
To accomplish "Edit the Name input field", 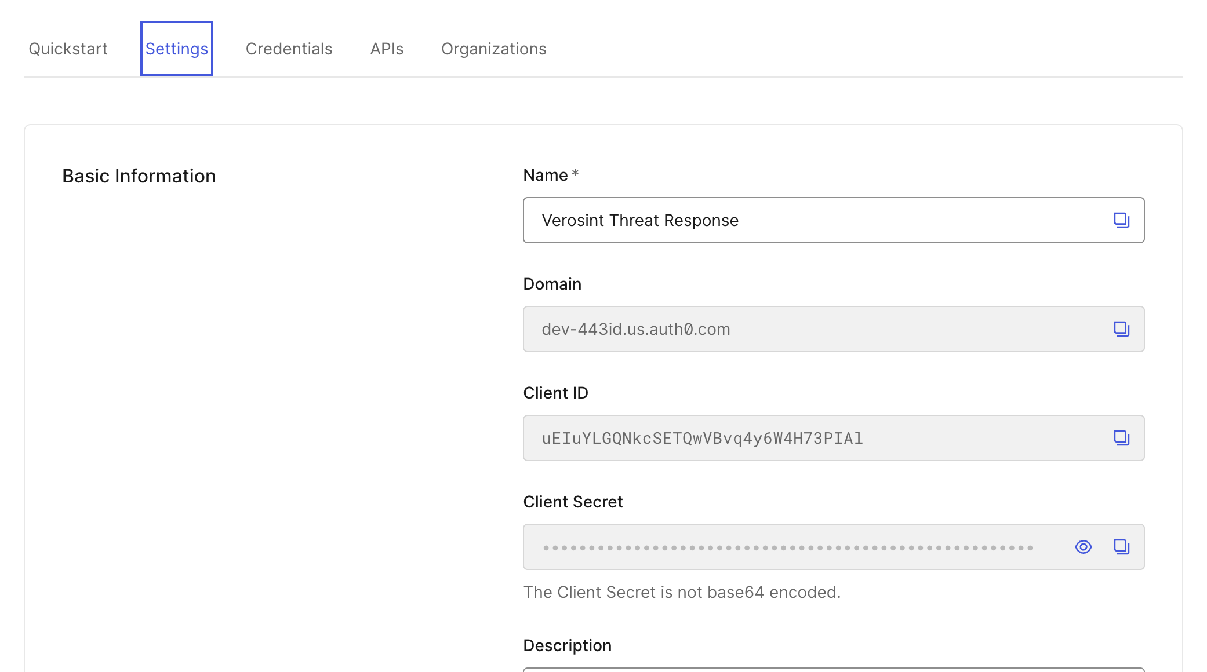I will click(834, 220).
